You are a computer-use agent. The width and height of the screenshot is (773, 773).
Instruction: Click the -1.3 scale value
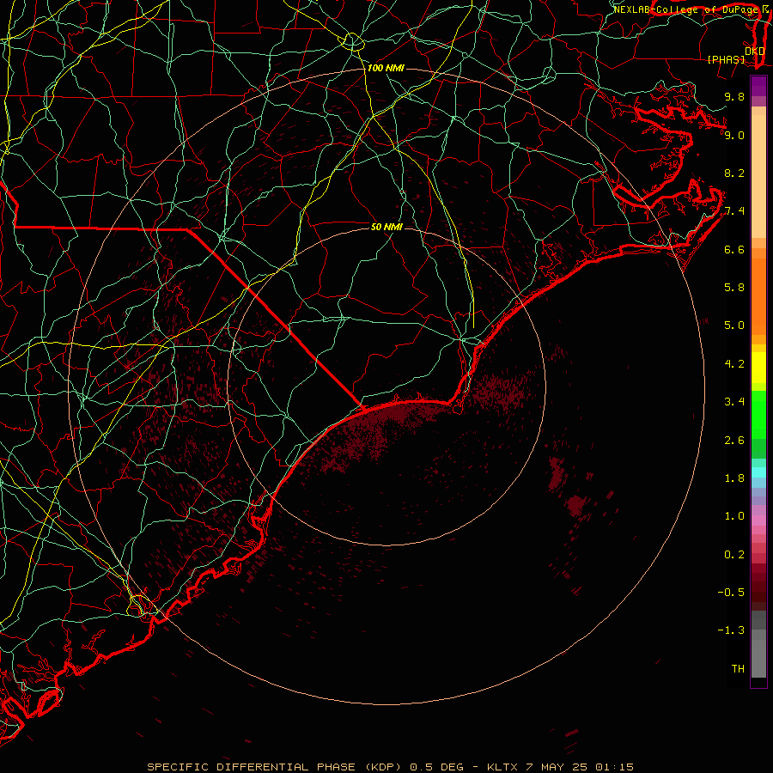(731, 630)
